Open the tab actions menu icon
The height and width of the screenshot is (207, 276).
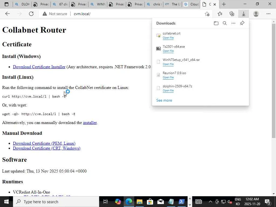(x=6, y=4)
